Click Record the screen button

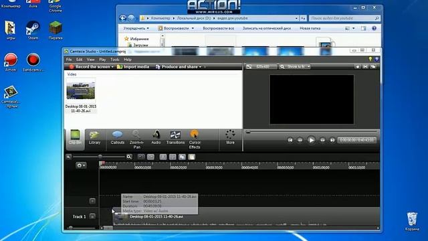click(90, 67)
